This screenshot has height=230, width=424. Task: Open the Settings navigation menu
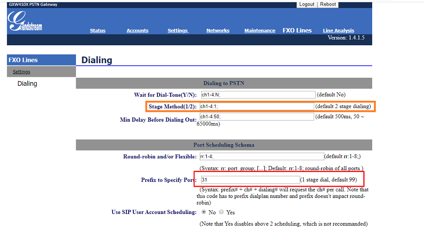(178, 31)
